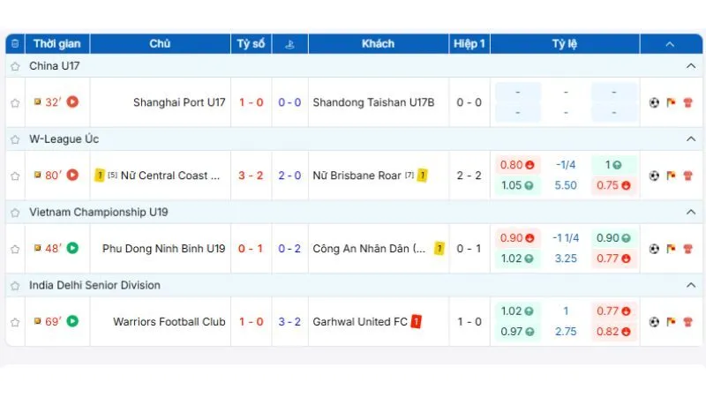
Task: Open the Garhwal United FC team link
Action: click(360, 322)
